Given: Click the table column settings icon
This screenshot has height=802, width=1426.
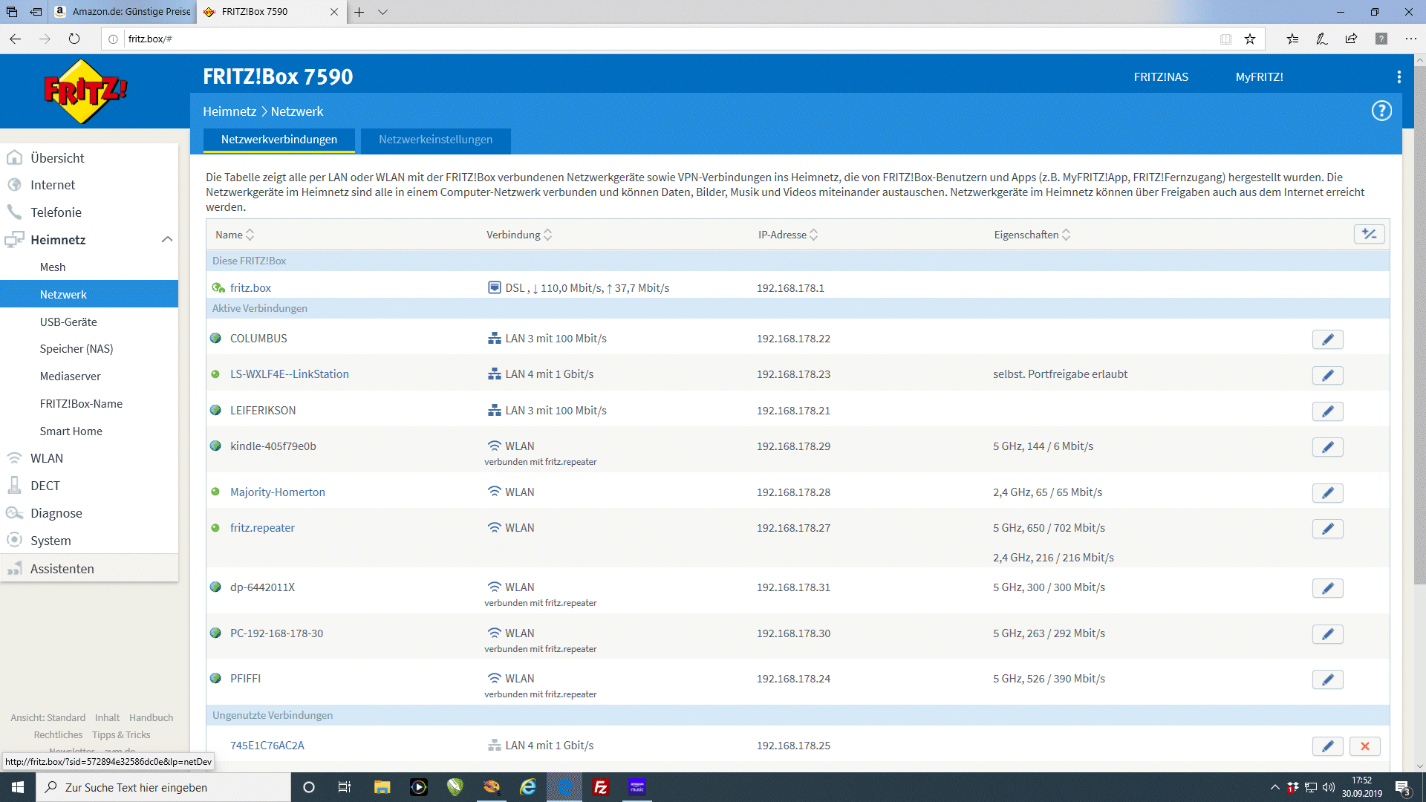Looking at the screenshot, I should click(1369, 235).
